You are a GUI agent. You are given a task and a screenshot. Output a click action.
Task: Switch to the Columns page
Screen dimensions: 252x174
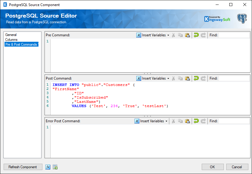[x=11, y=39]
